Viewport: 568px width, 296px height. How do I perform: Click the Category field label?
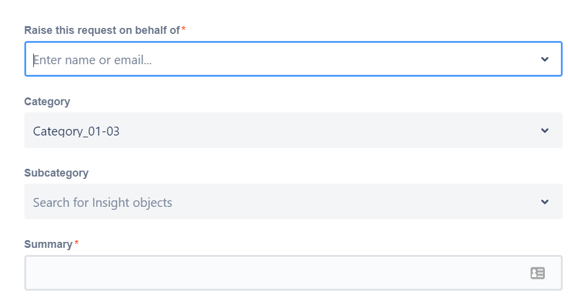pos(47,102)
